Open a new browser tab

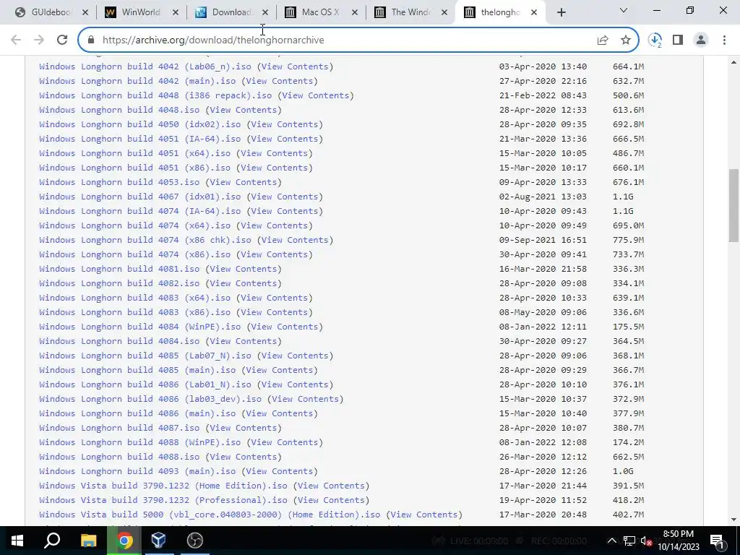click(561, 13)
